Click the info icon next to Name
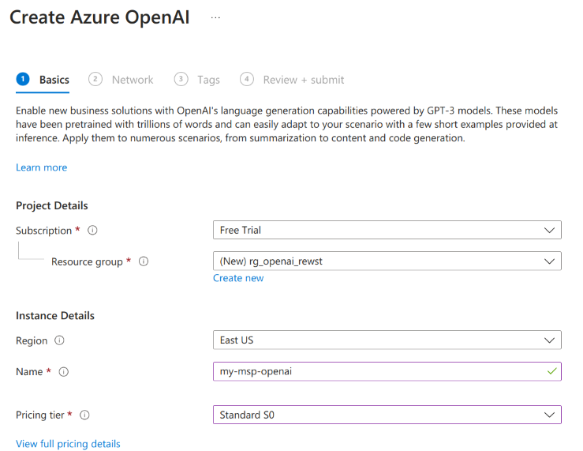This screenshot has height=451, width=583. pos(64,371)
